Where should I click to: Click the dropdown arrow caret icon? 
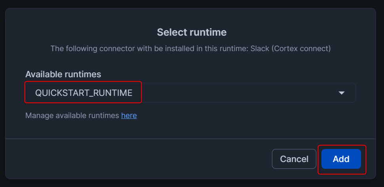point(342,93)
